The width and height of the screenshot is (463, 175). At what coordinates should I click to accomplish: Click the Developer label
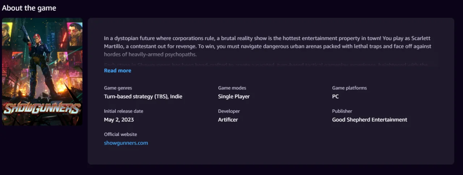click(229, 111)
